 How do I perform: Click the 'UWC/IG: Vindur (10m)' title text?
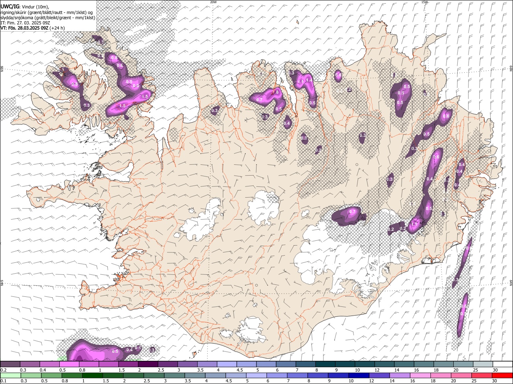point(25,6)
